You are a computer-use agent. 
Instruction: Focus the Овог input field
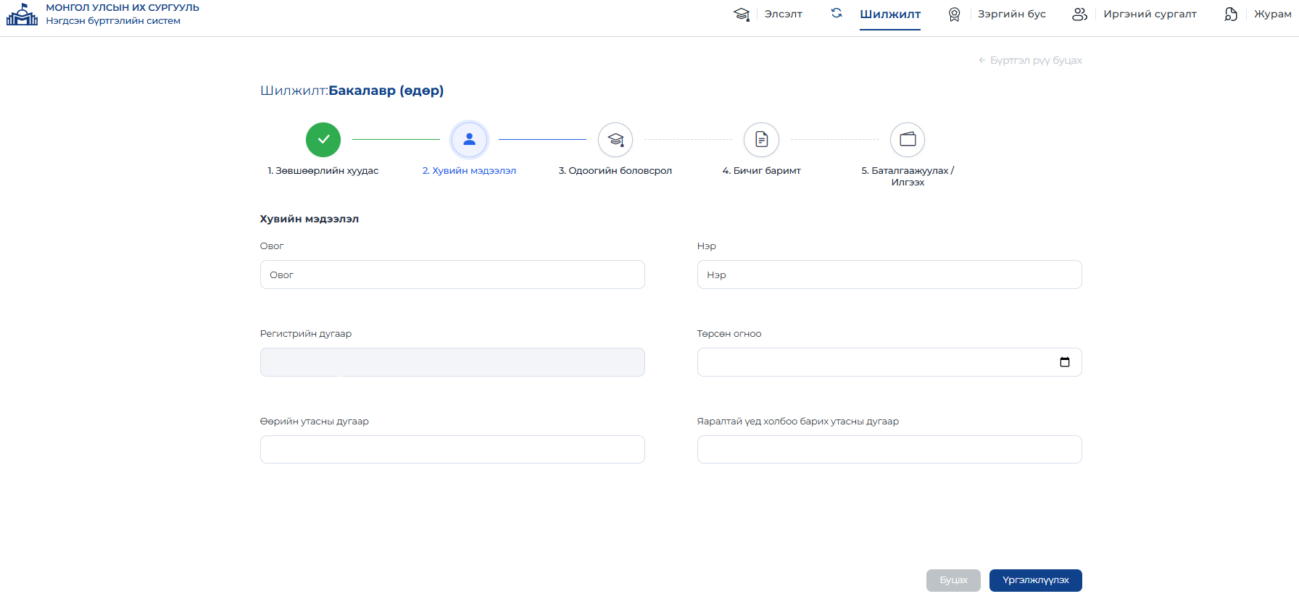click(452, 275)
